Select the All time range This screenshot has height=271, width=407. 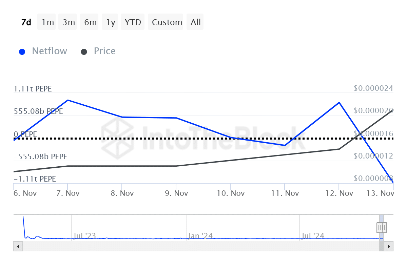click(x=195, y=22)
